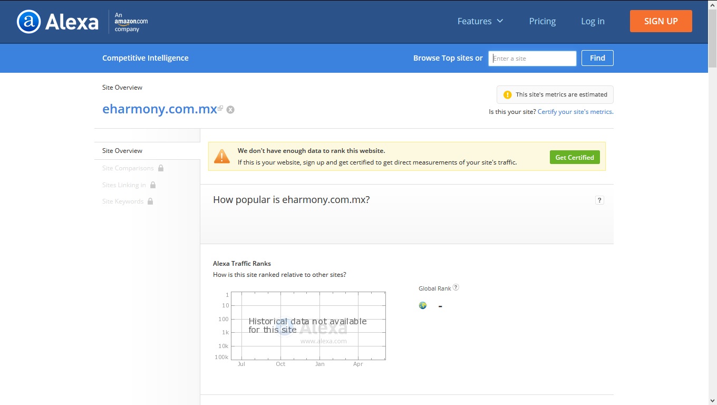Expand the Features dropdown menu
717x405 pixels.
[480, 21]
